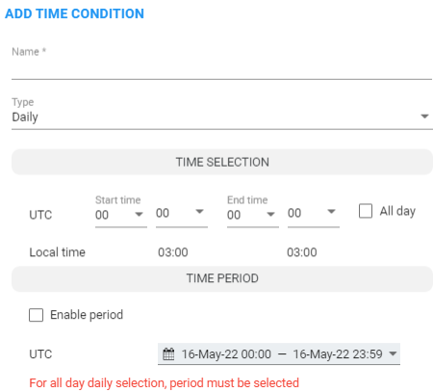Check the All day checkbox
Viewport: 433px width, 392px height.
366,211
